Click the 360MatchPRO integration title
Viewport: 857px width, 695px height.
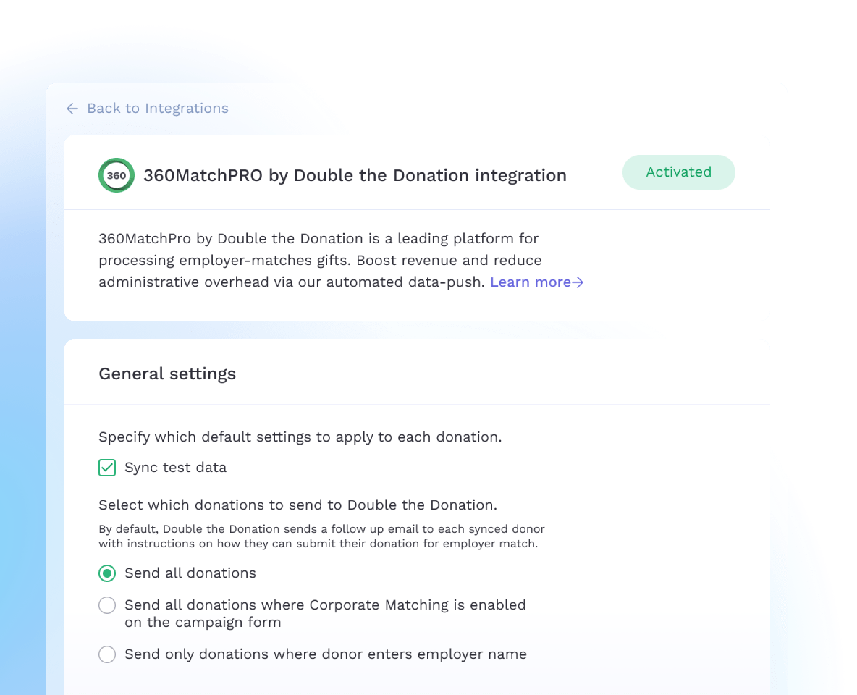click(355, 175)
